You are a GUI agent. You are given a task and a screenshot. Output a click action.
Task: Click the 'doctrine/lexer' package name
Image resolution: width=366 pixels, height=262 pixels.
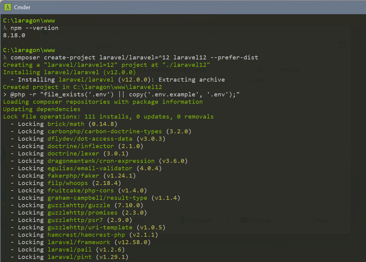pos(73,154)
